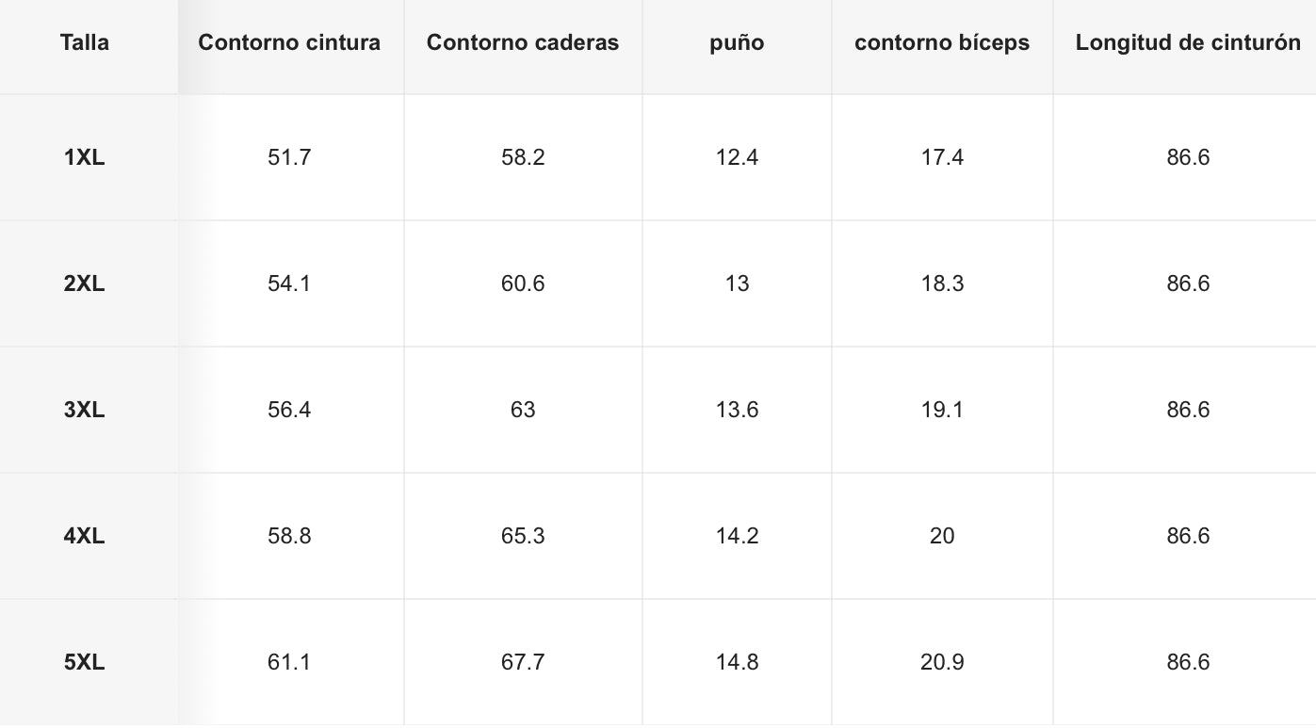This screenshot has height=728, width=1316.
Task: Click the Talla column header
Action: click(x=85, y=42)
